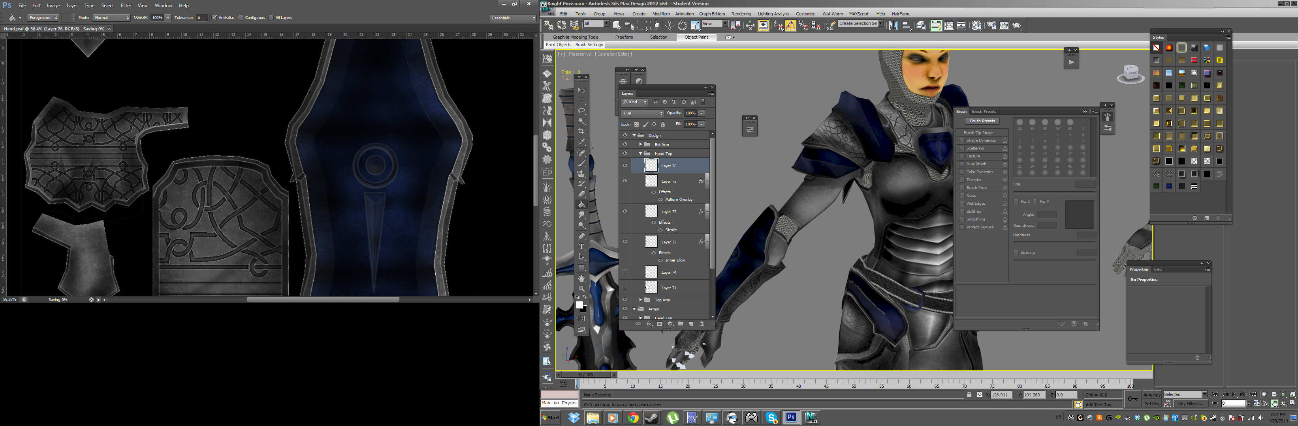Click delete layer trash icon
This screenshot has width=1298, height=426.
(x=702, y=324)
